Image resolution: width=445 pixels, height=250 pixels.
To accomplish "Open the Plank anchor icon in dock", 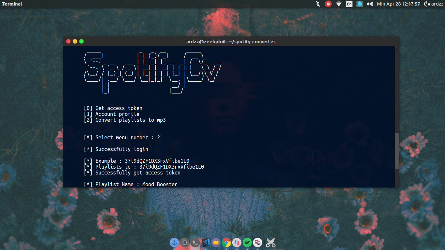I will (x=174, y=243).
